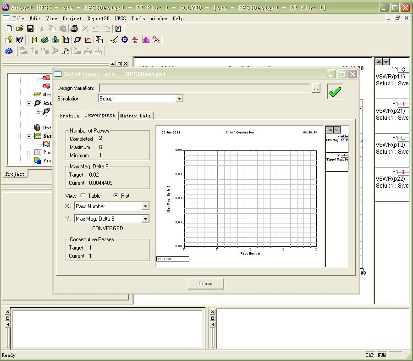
Task: Click the CONVERGED status text
Action: 107,228
